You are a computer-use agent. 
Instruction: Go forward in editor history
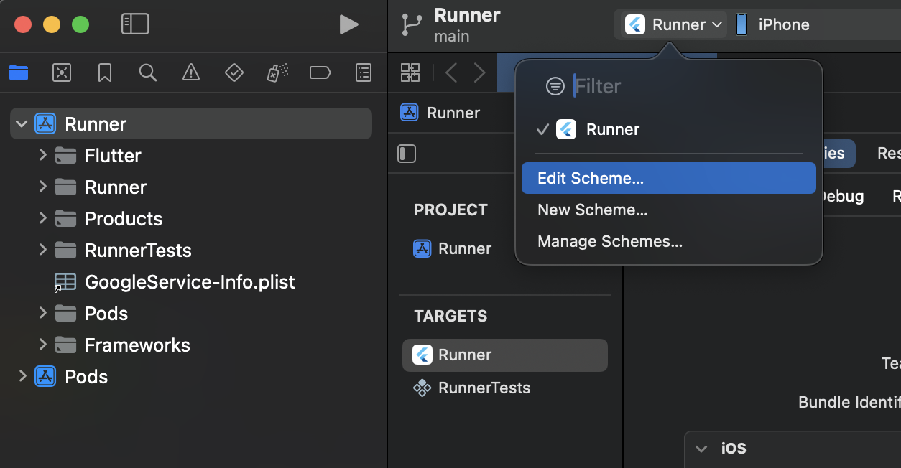point(480,72)
